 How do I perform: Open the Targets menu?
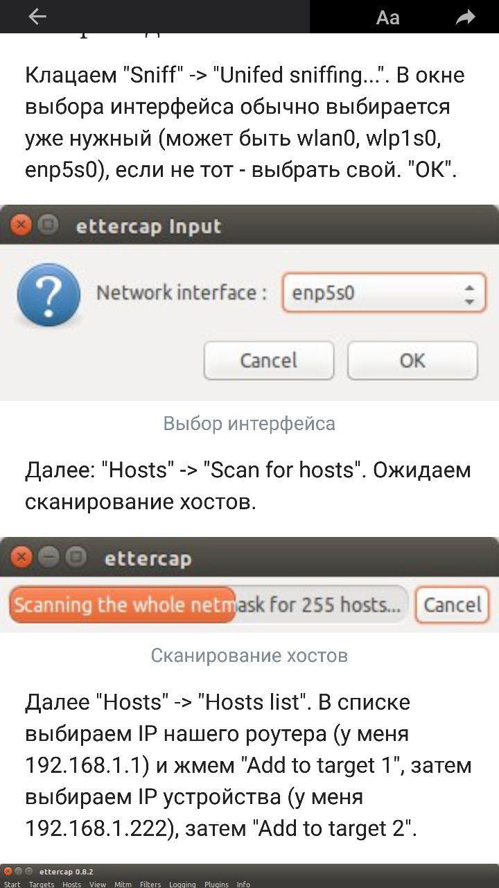pyautogui.click(x=42, y=884)
